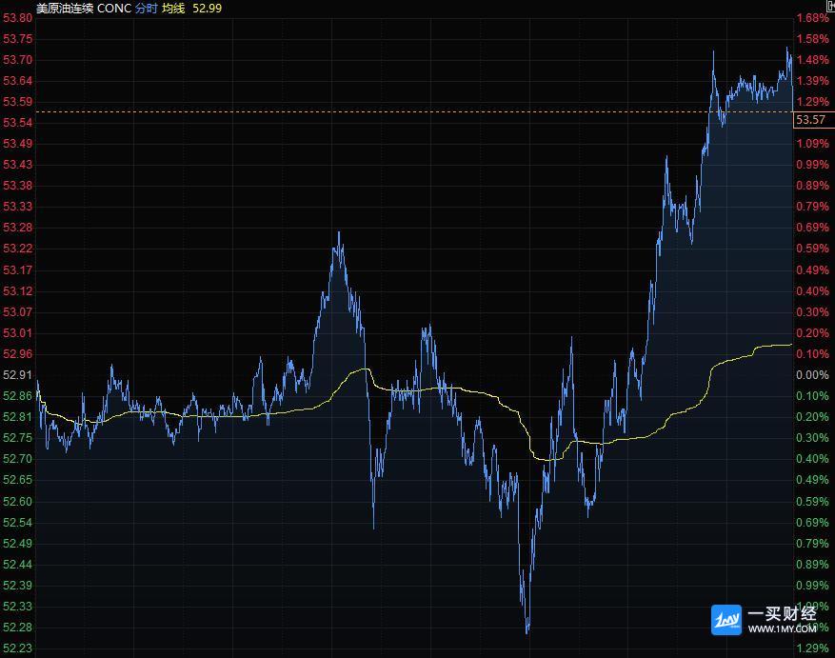Click the 0.00% percent axis label
The height and width of the screenshot is (658, 835).
(x=813, y=375)
